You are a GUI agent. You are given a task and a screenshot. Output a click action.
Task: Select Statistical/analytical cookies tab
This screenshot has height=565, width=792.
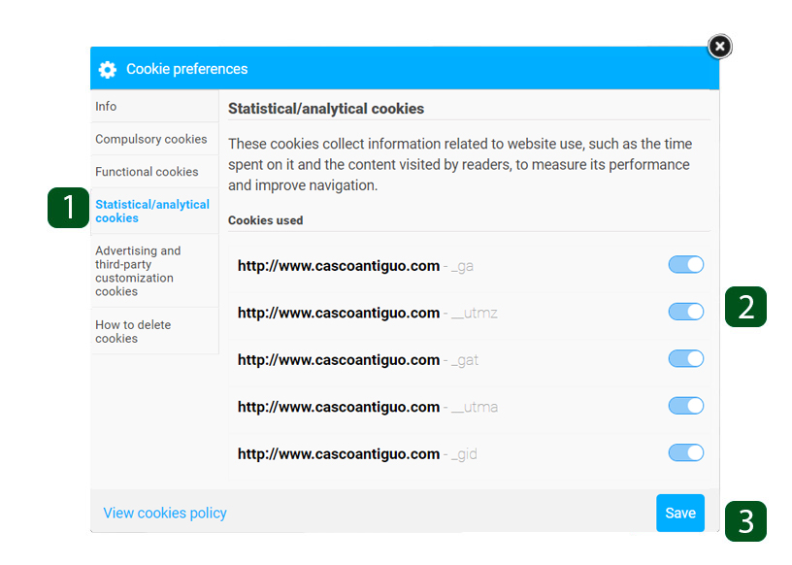pyautogui.click(x=154, y=212)
